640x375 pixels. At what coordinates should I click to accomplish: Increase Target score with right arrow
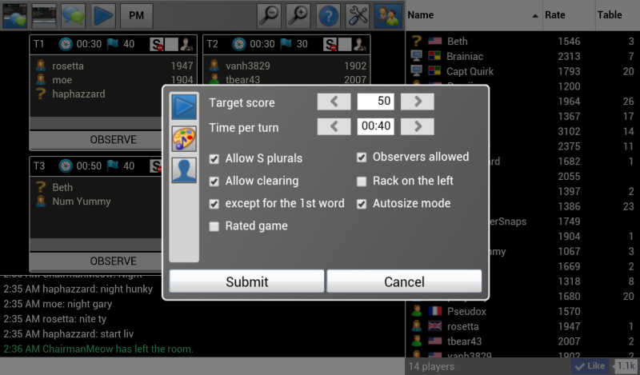coord(417,102)
